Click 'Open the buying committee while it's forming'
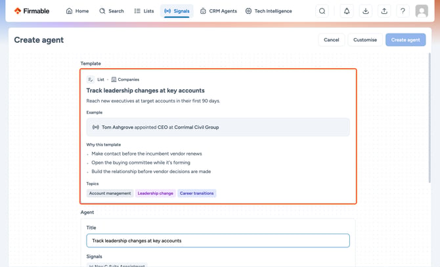The height and width of the screenshot is (267, 440). click(x=141, y=163)
